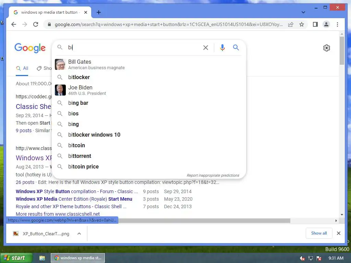Click Show all downloads button
The height and width of the screenshot is (263, 351).
point(319,233)
